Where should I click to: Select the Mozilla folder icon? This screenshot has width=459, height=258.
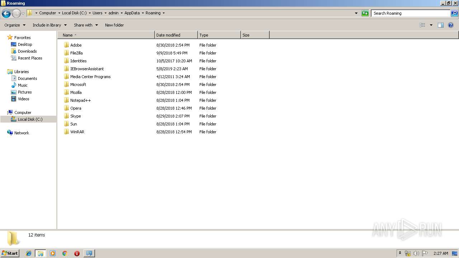tap(66, 92)
